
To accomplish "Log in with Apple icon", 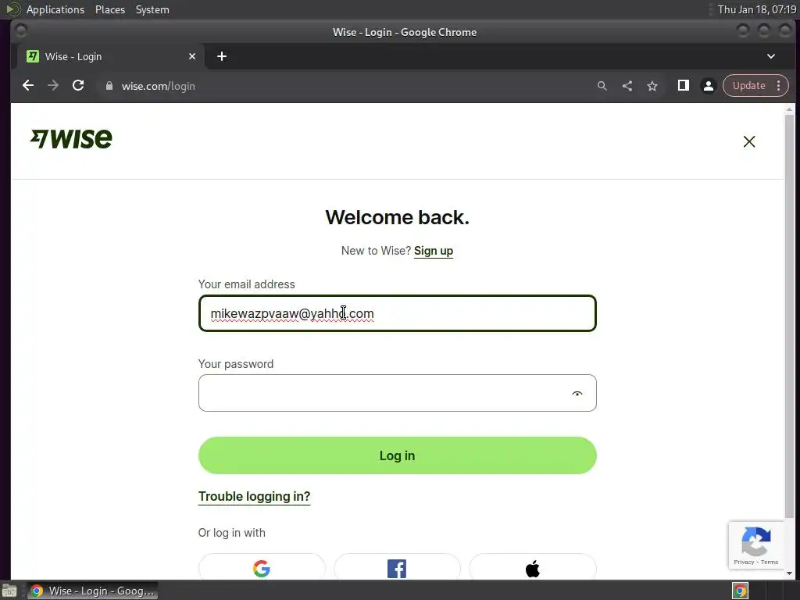I will [532, 567].
